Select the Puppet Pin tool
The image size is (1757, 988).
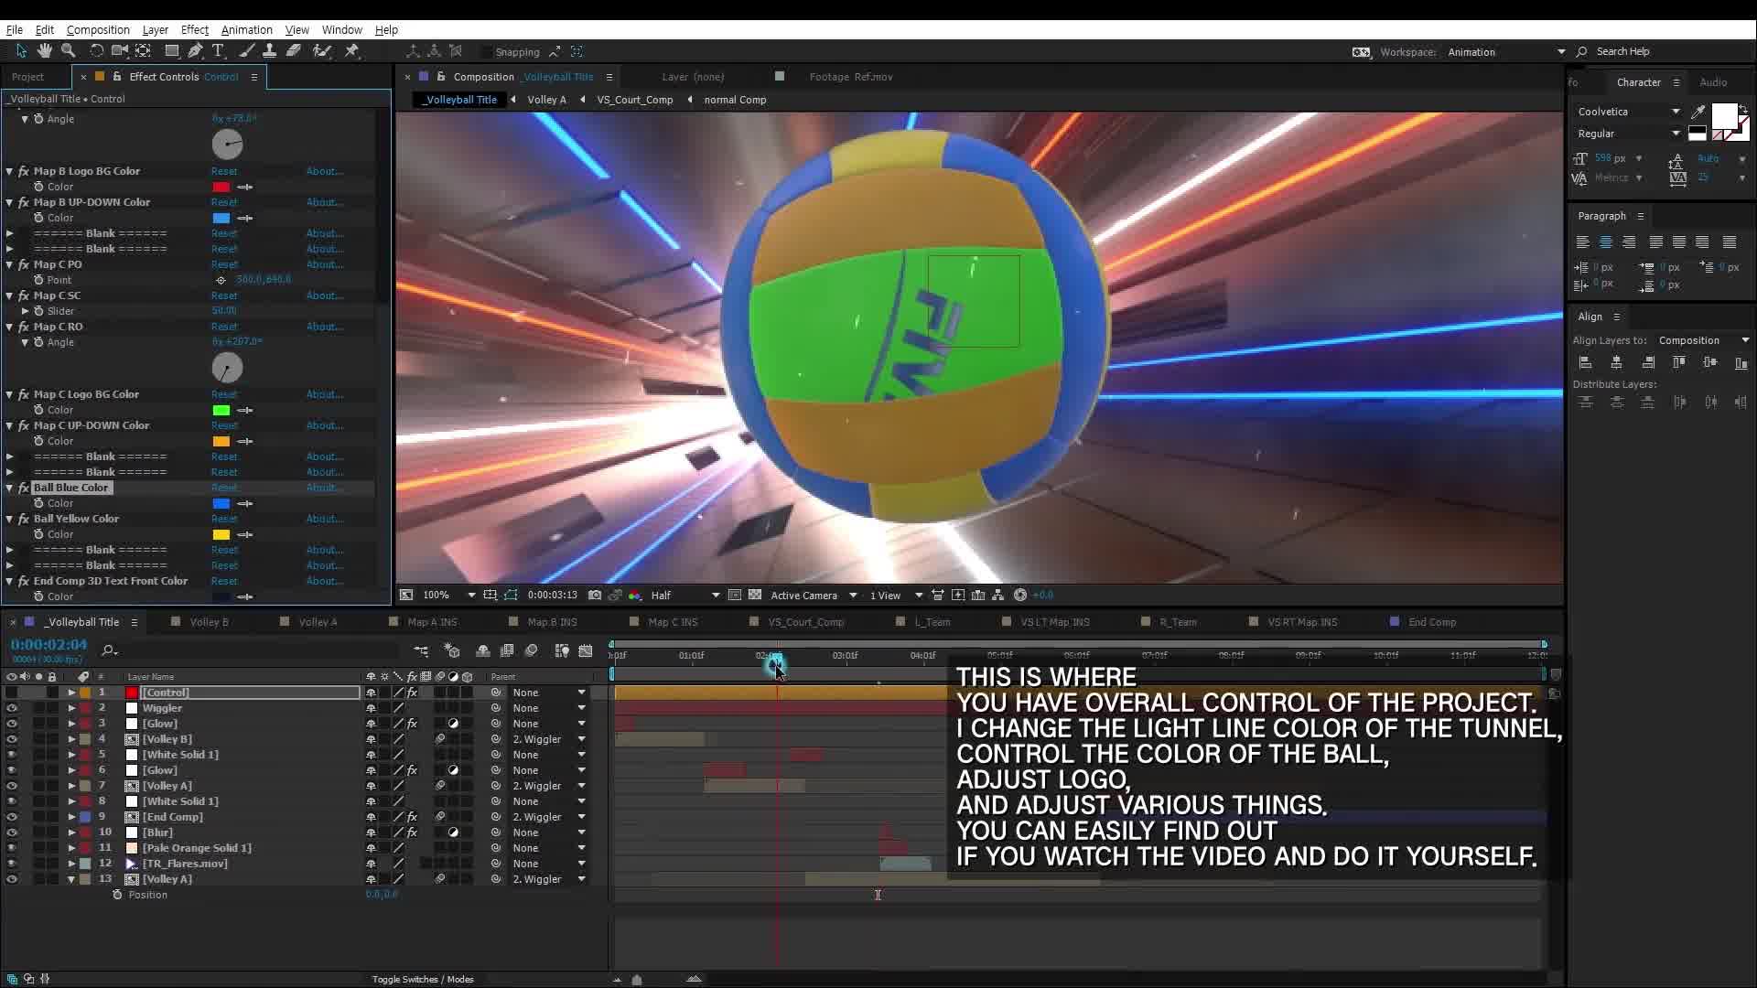[x=351, y=51]
